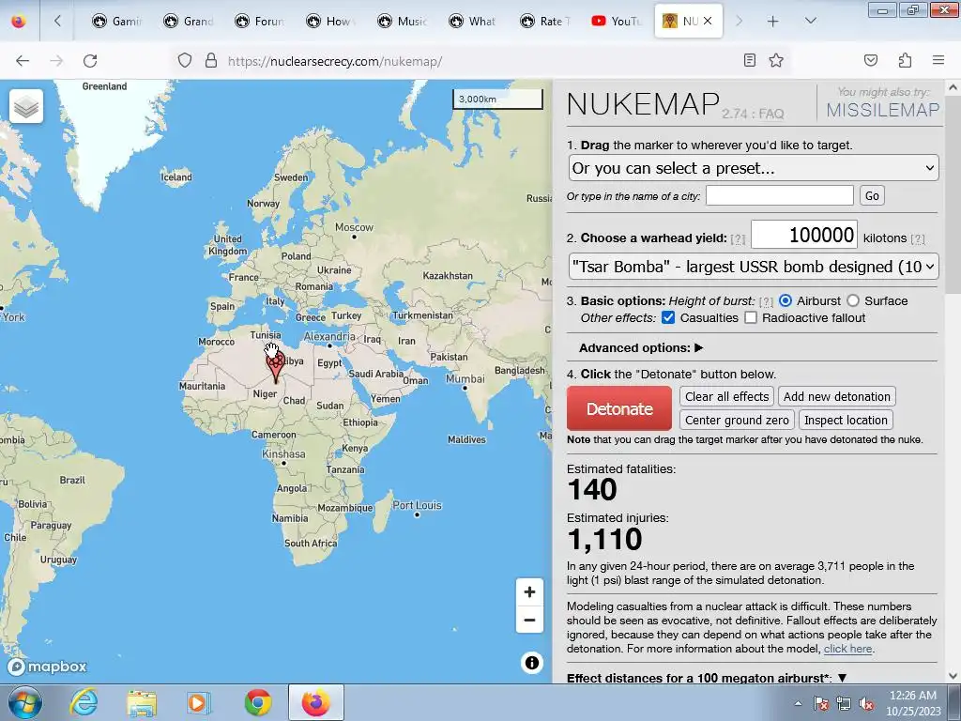Open the map layers icon
Viewport: 961px width, 721px height.
pos(26,106)
